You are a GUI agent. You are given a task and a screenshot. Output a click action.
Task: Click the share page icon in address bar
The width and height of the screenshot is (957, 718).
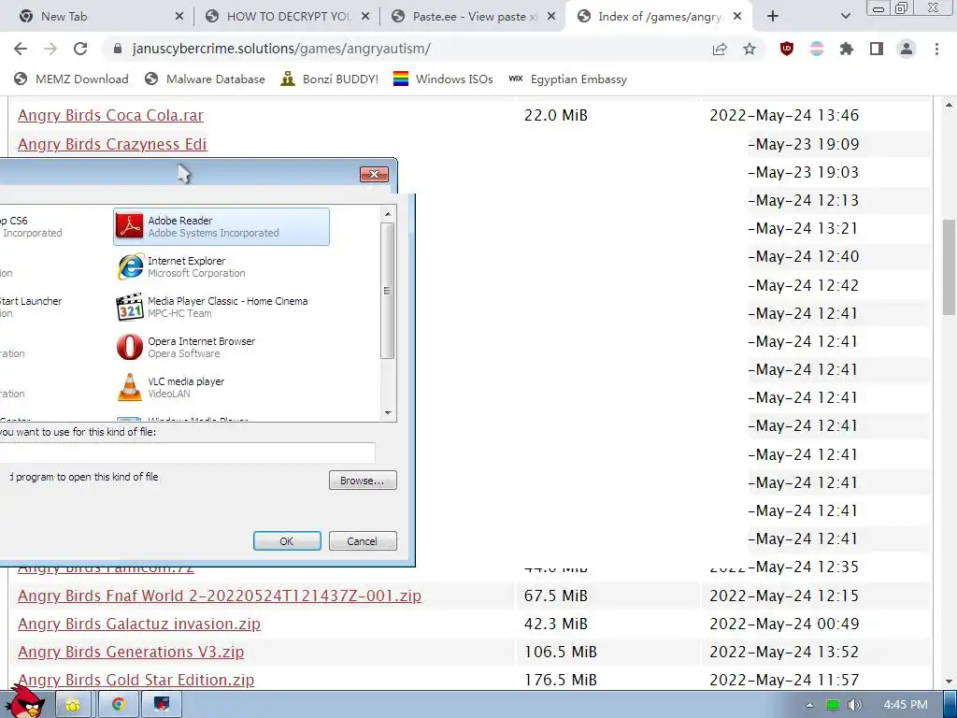pyautogui.click(x=720, y=49)
